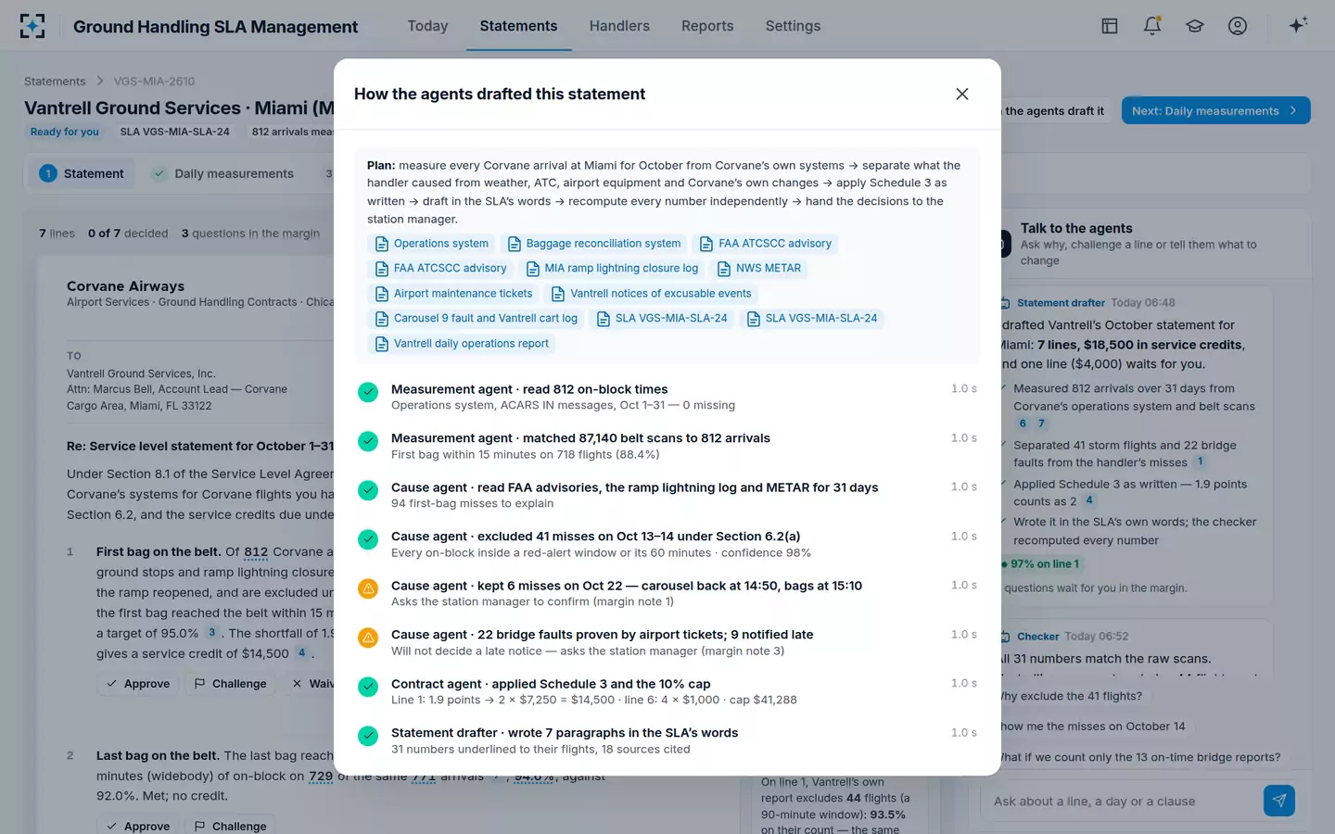The height and width of the screenshot is (834, 1335).
Task: Click the SLA VGS-MIA-SLA-24 header tag
Action: pos(174,132)
